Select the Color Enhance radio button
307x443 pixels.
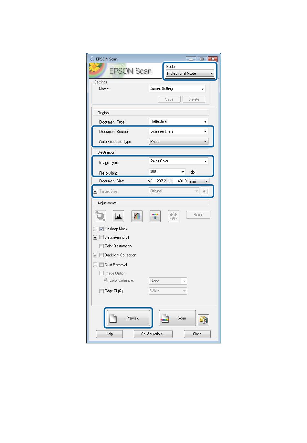click(106, 280)
